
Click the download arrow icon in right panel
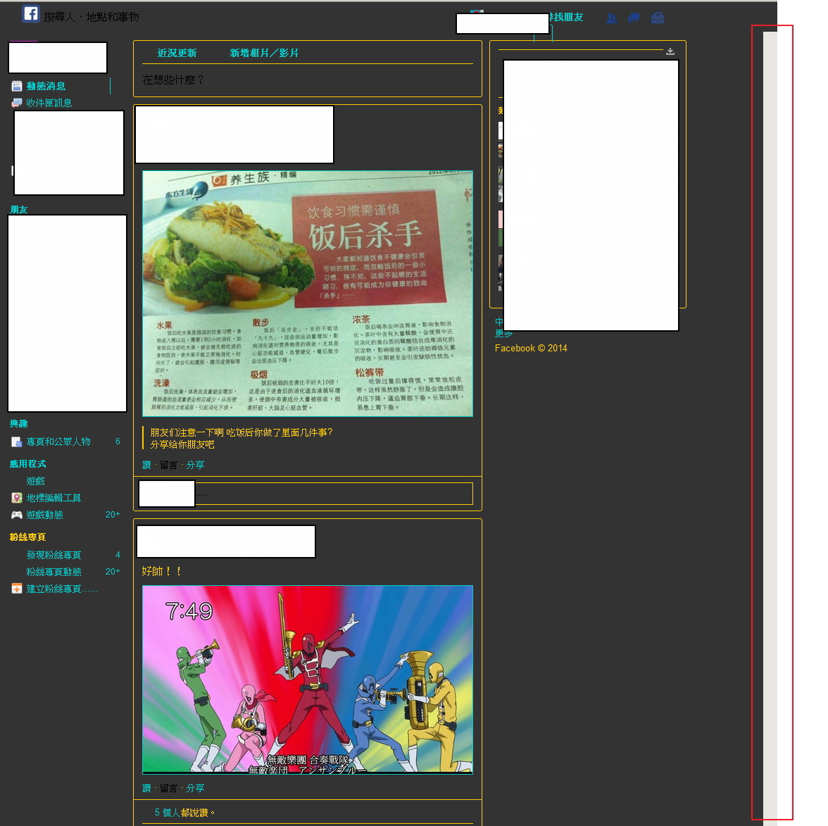(x=670, y=51)
